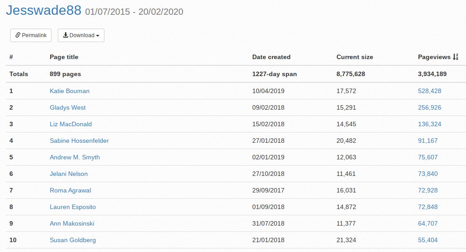Select Jelani Nelson's creation date 27/10/2018

(268, 174)
